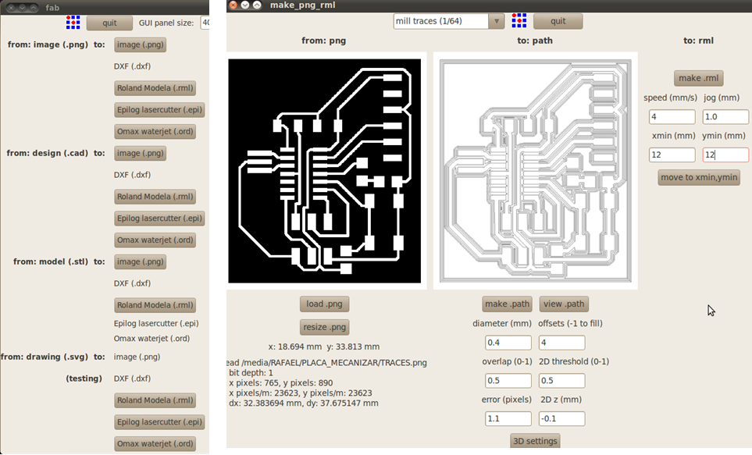Viewport: 752px width, 455px height.
Task: Click the resize .png button
Action: pos(324,327)
